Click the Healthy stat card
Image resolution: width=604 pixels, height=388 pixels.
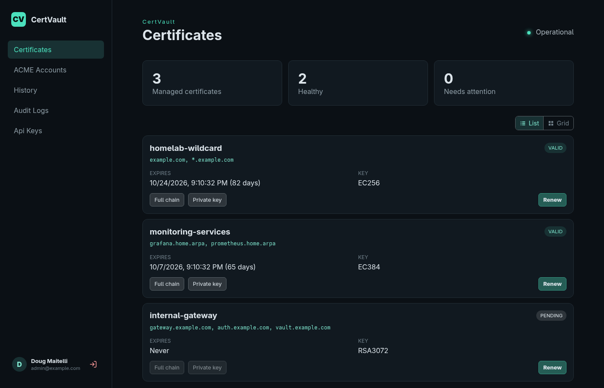pyautogui.click(x=358, y=83)
